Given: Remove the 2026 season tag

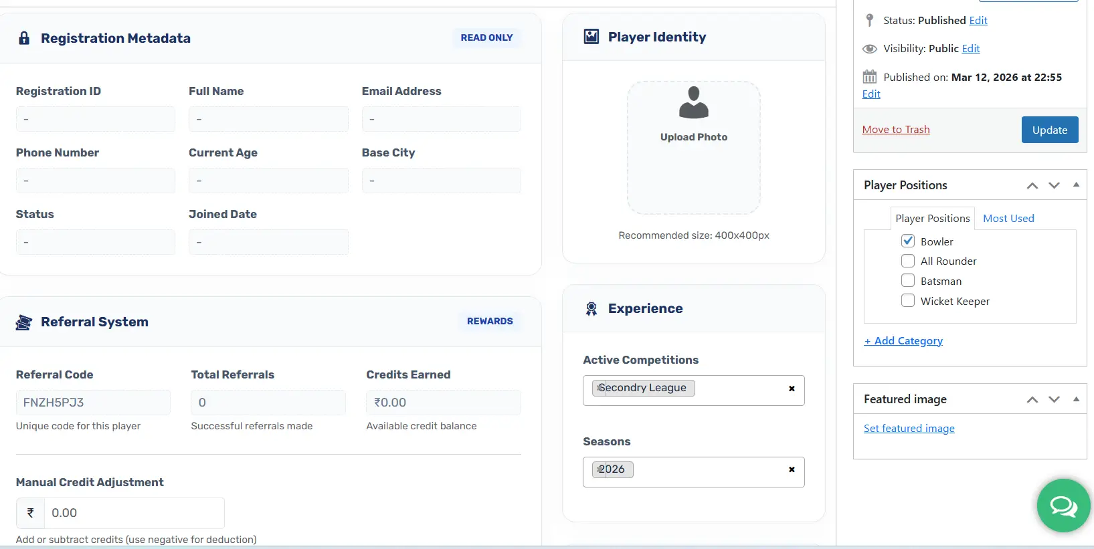Looking at the screenshot, I should (598, 469).
